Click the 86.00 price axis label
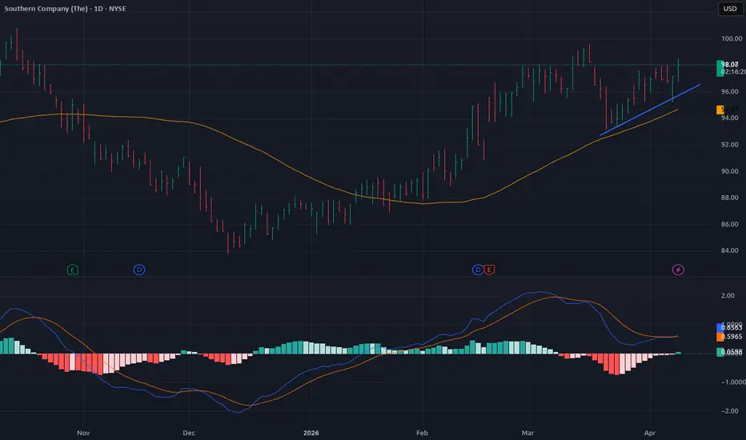The width and height of the screenshot is (746, 440). 729,224
